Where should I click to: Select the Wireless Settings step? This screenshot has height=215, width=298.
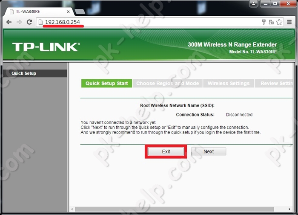229,84
